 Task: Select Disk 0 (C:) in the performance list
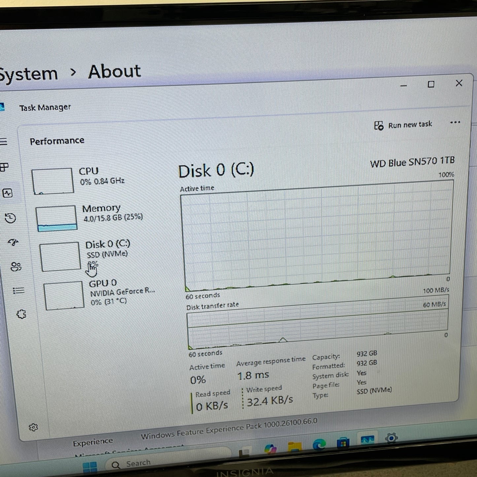coord(86,256)
